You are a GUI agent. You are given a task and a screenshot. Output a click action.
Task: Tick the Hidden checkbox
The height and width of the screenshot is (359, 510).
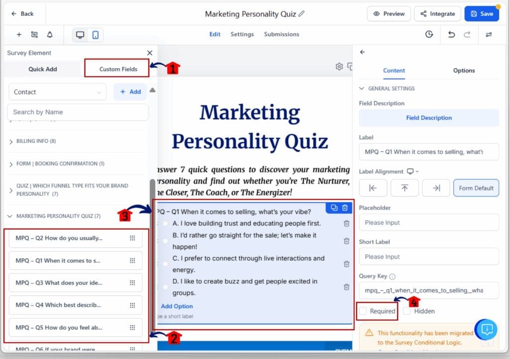click(x=407, y=311)
